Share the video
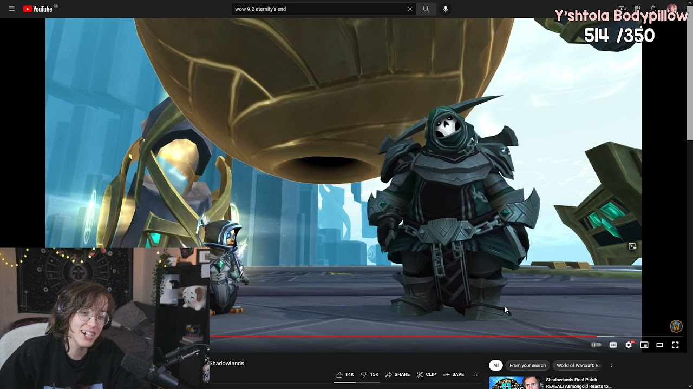The height and width of the screenshot is (389, 693). [397, 374]
